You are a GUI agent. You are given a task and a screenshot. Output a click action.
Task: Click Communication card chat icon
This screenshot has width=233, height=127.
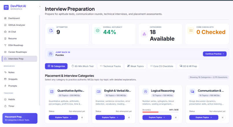pyautogui.click(x=192, y=92)
